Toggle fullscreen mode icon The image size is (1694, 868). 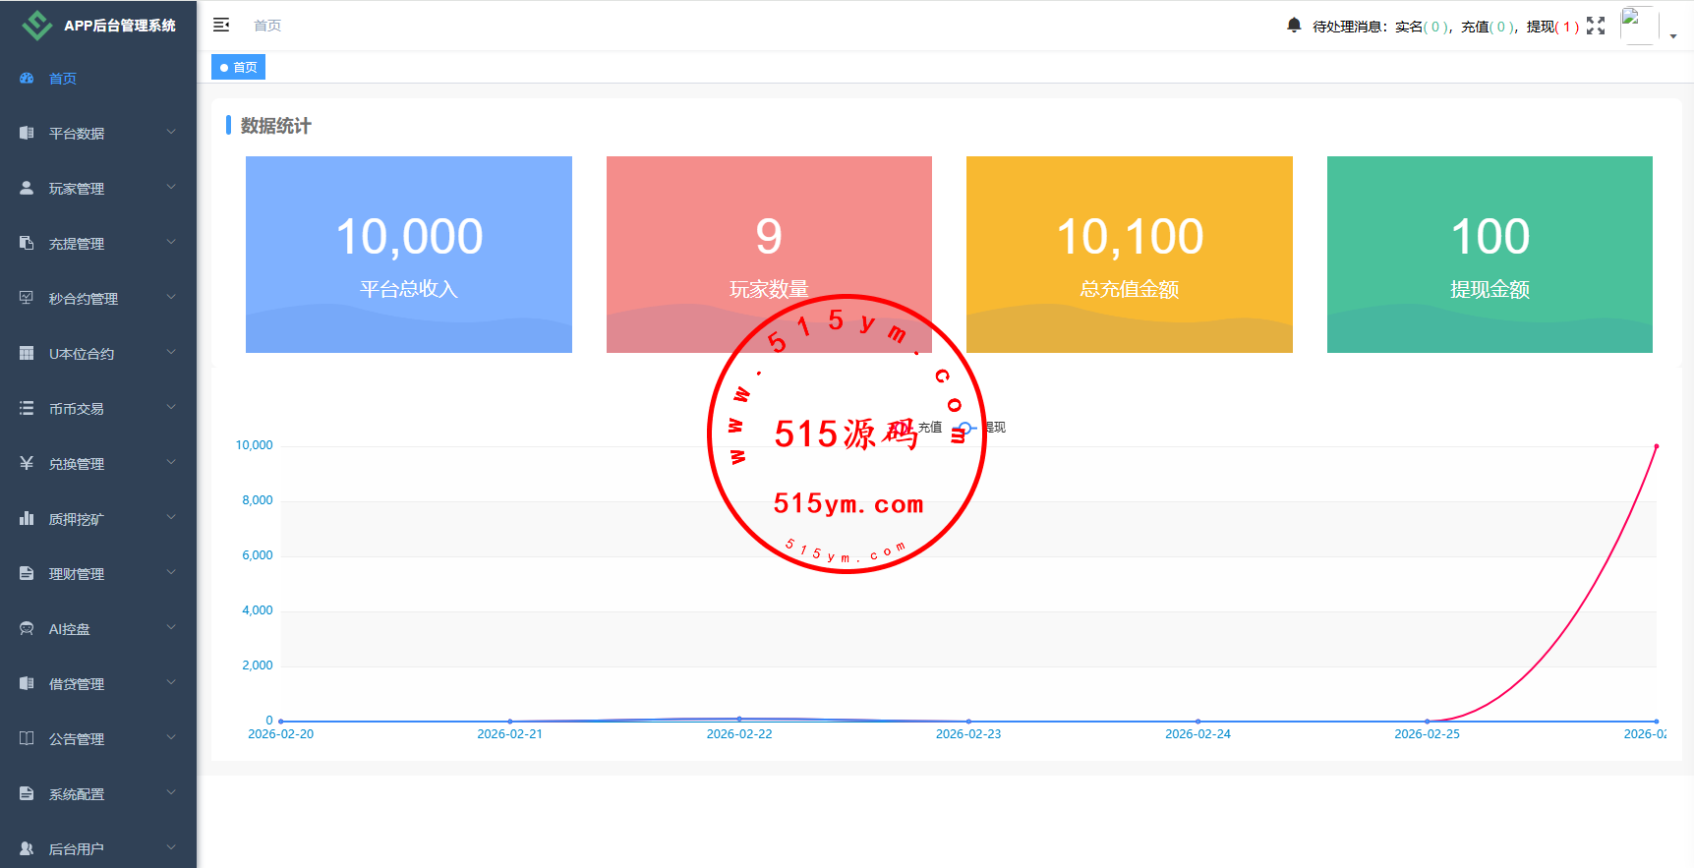pos(1596,26)
